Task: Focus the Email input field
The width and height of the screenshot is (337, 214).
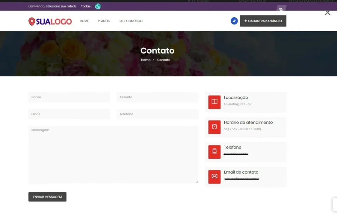Action: tap(69, 114)
